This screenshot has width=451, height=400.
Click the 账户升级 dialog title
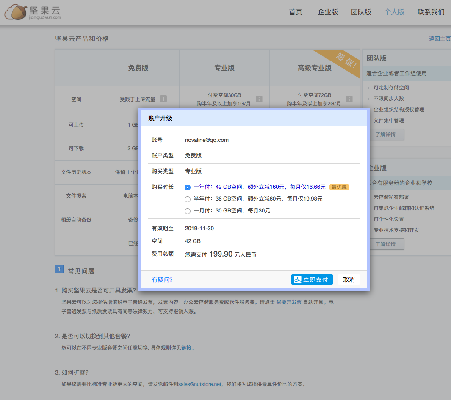pos(160,118)
